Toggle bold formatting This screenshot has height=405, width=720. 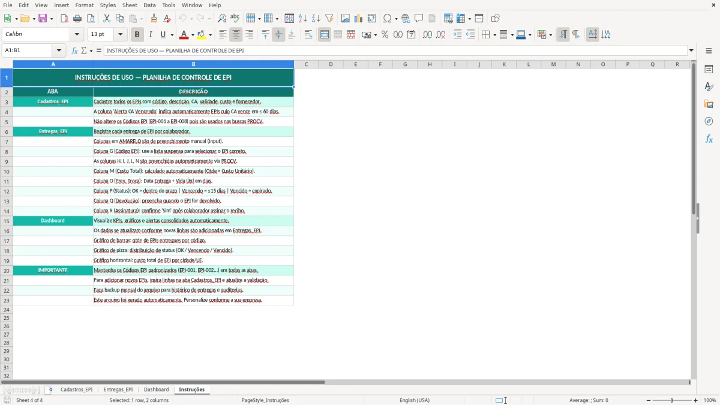(137, 34)
